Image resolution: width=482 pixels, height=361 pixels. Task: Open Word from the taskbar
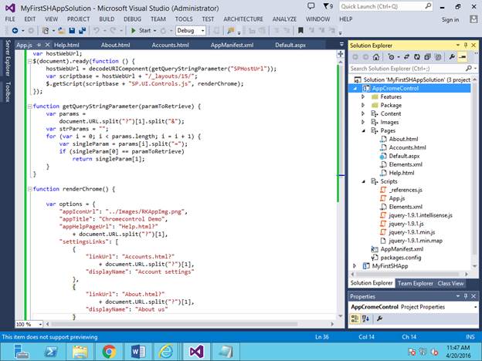point(138,352)
